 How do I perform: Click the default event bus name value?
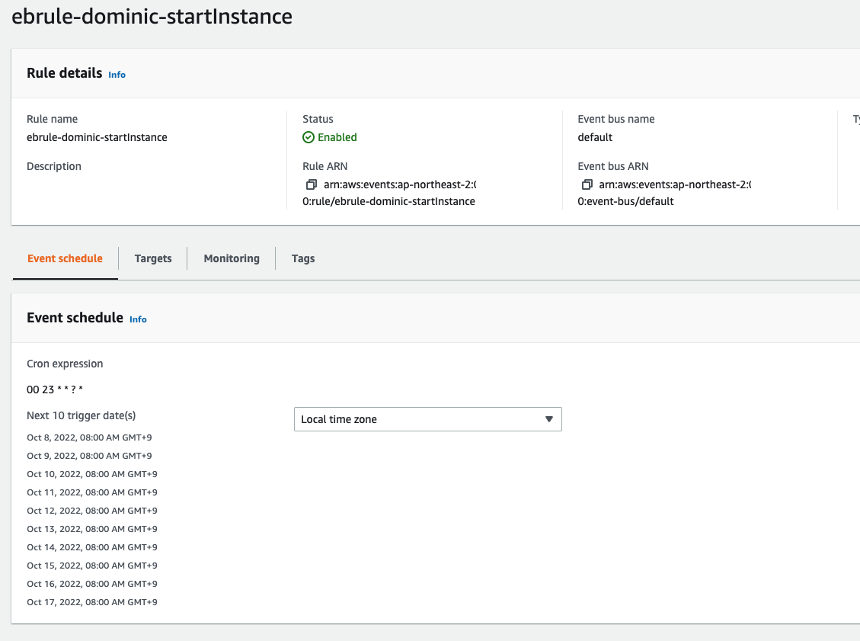point(595,137)
